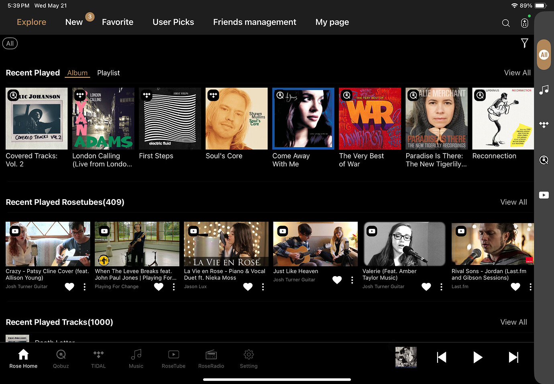Tap the battery indicator in status bar
The height and width of the screenshot is (384, 554).
tap(540, 6)
